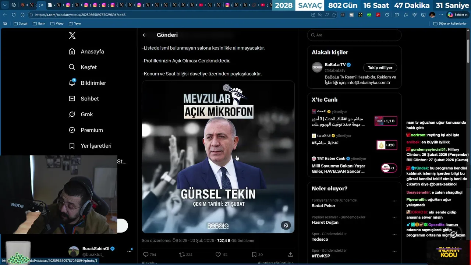Open Tedesco trending topic
Viewport: 471px width, 265px height.
click(320, 239)
